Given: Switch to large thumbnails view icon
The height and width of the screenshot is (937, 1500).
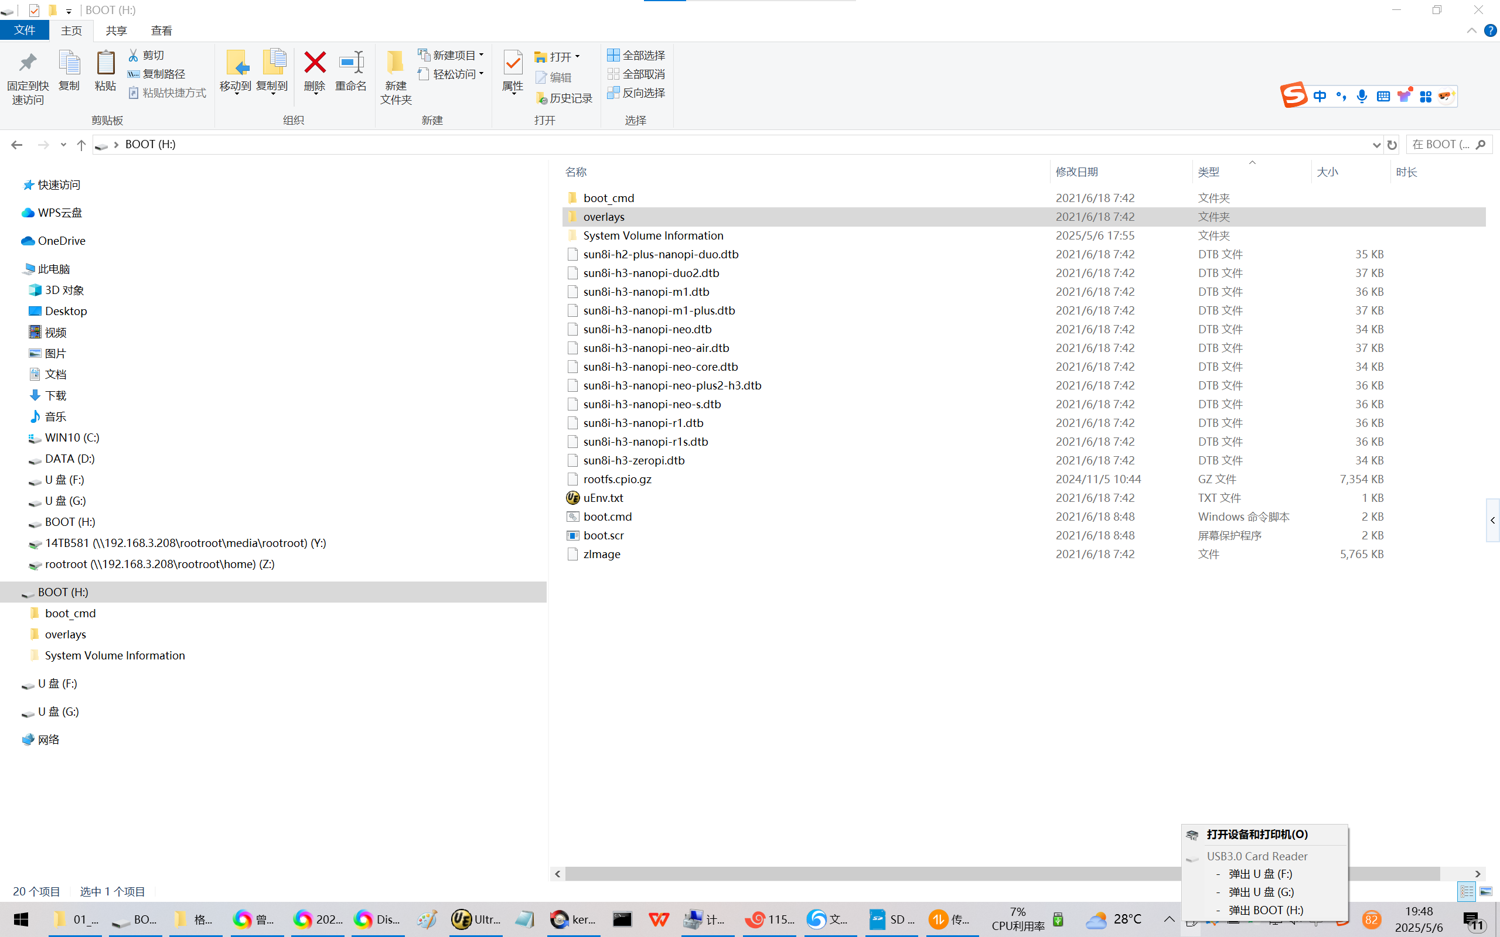Looking at the screenshot, I should click(1487, 891).
